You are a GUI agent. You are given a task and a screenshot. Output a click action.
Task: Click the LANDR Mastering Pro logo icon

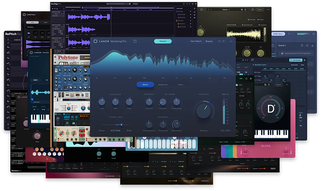pyautogui.click(x=95, y=41)
